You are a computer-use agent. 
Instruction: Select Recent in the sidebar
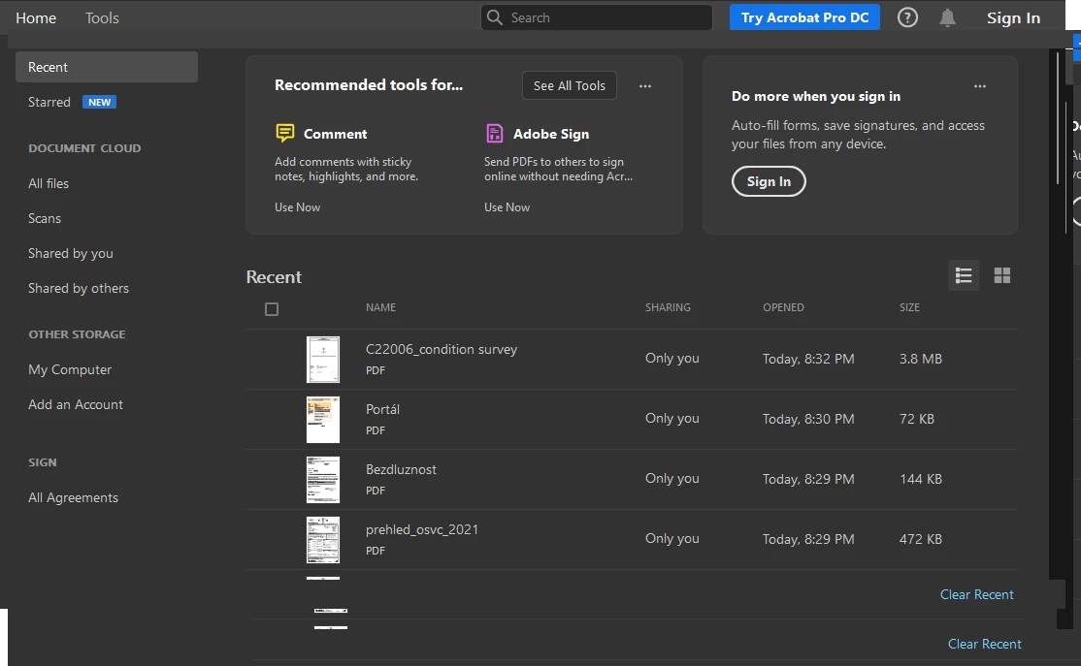click(x=107, y=67)
